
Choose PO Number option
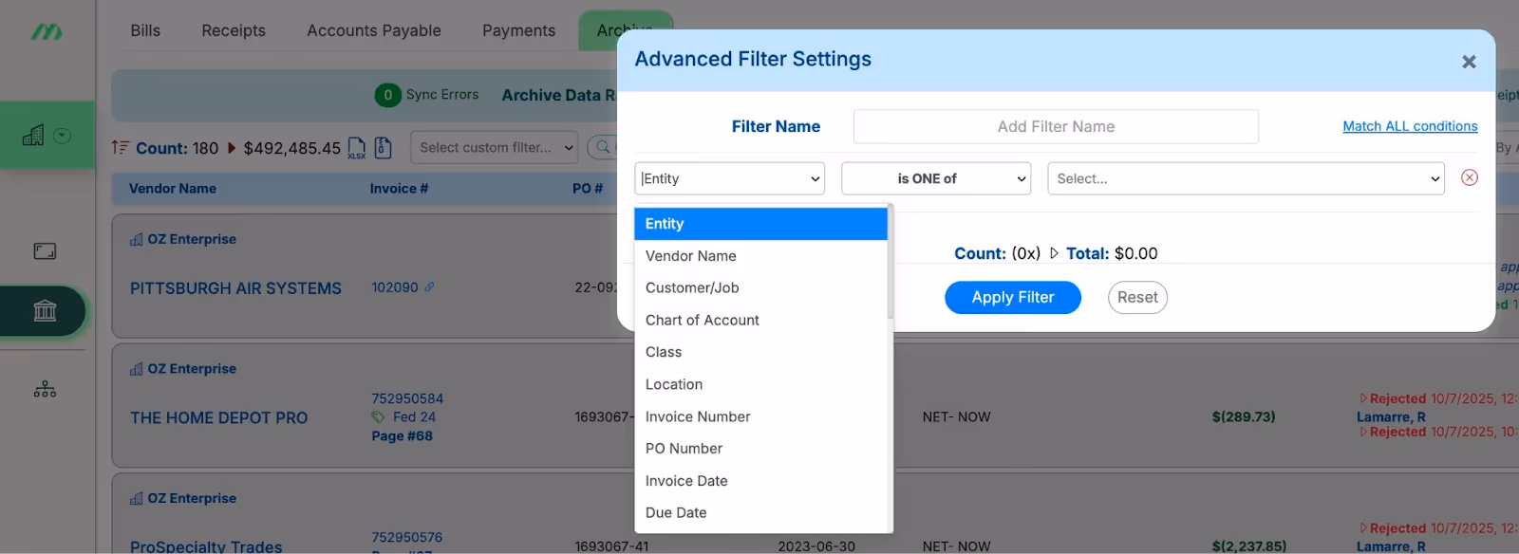(760, 448)
